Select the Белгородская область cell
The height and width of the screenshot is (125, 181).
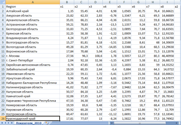pos(33,29)
